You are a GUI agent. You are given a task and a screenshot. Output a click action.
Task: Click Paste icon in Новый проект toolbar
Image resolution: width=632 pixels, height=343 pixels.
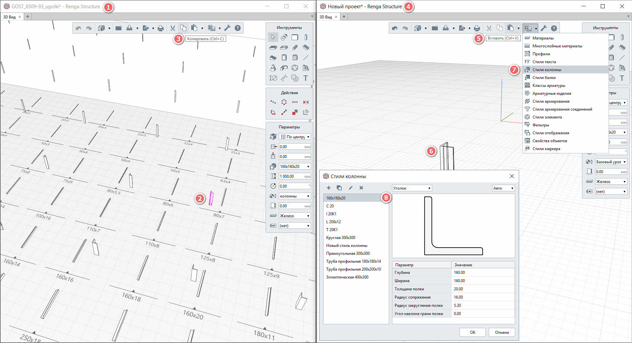click(x=511, y=28)
